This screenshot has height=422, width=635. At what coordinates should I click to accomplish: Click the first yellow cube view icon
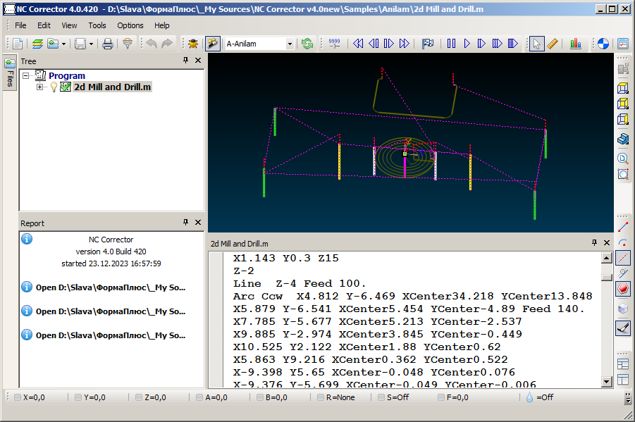point(623,88)
